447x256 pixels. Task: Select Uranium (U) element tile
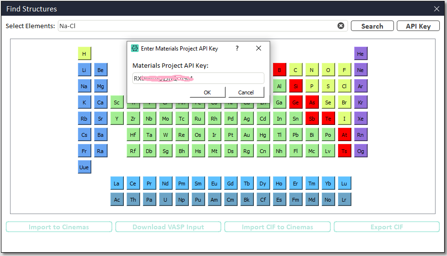[165, 199]
